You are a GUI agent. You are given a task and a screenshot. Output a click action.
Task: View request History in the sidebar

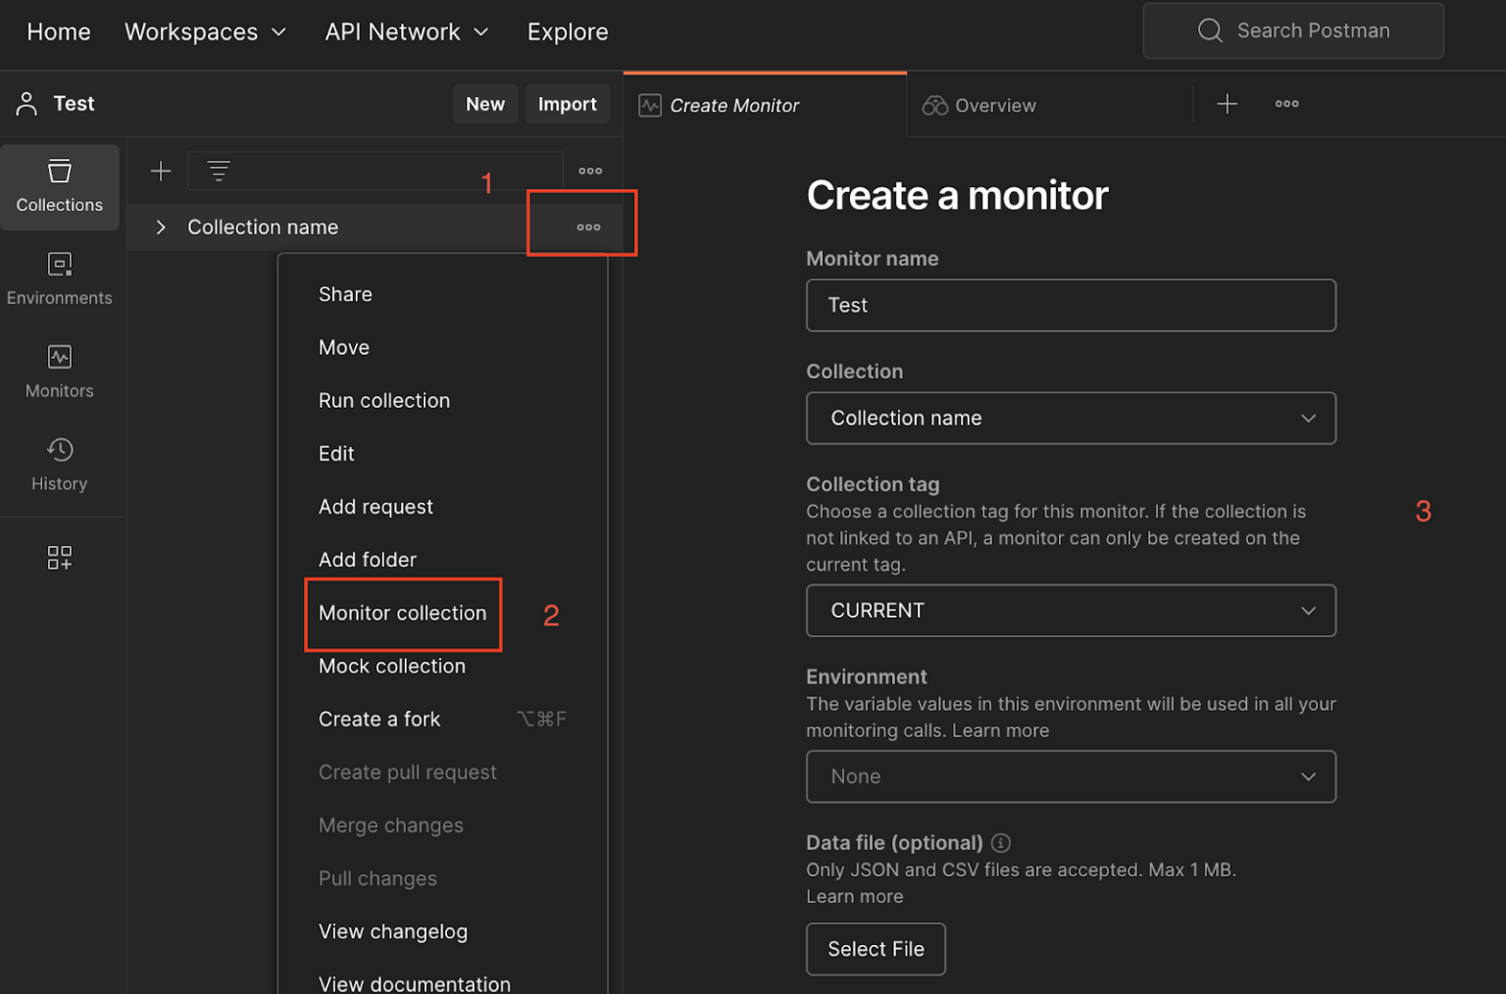59,463
